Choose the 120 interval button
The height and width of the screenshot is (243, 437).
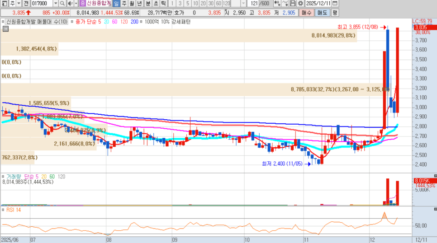point(226,3)
